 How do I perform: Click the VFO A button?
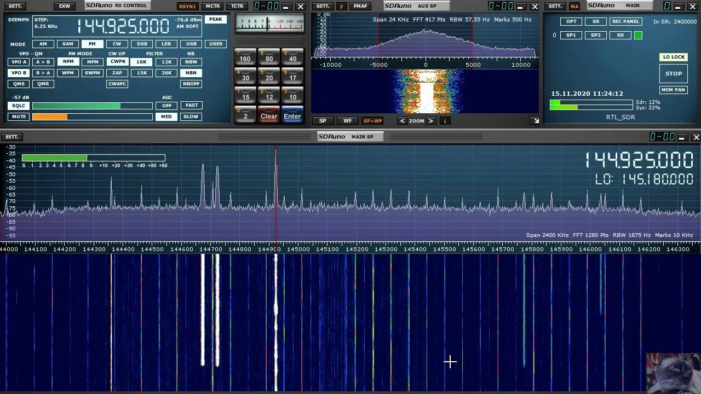click(x=19, y=62)
